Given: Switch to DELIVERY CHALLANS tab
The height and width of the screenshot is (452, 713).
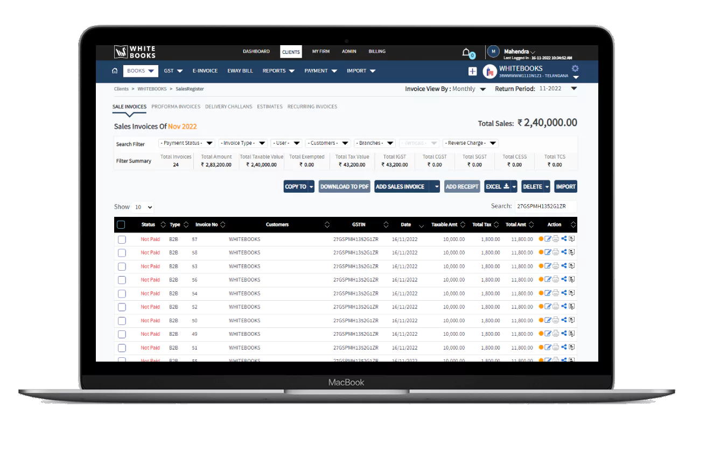Looking at the screenshot, I should coord(228,107).
